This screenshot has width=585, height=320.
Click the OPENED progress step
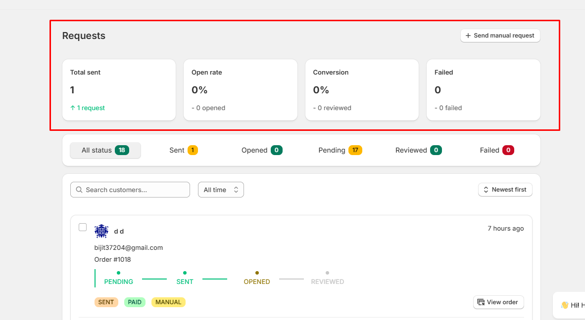[257, 279]
